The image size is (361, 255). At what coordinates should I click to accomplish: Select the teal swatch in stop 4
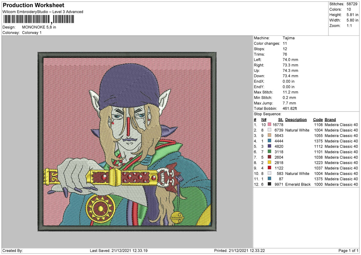click(270, 141)
